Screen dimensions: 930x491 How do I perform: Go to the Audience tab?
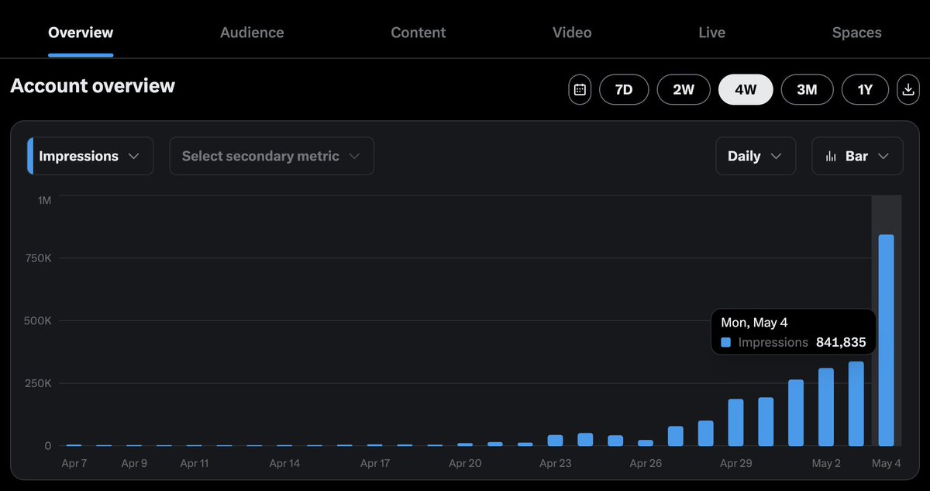252,33
